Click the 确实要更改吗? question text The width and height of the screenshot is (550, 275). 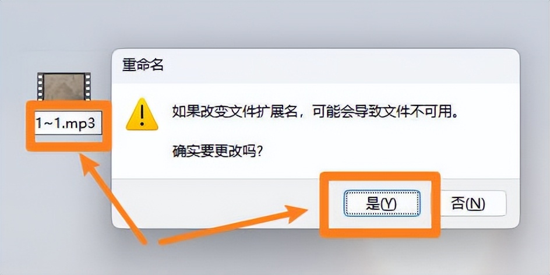click(218, 152)
